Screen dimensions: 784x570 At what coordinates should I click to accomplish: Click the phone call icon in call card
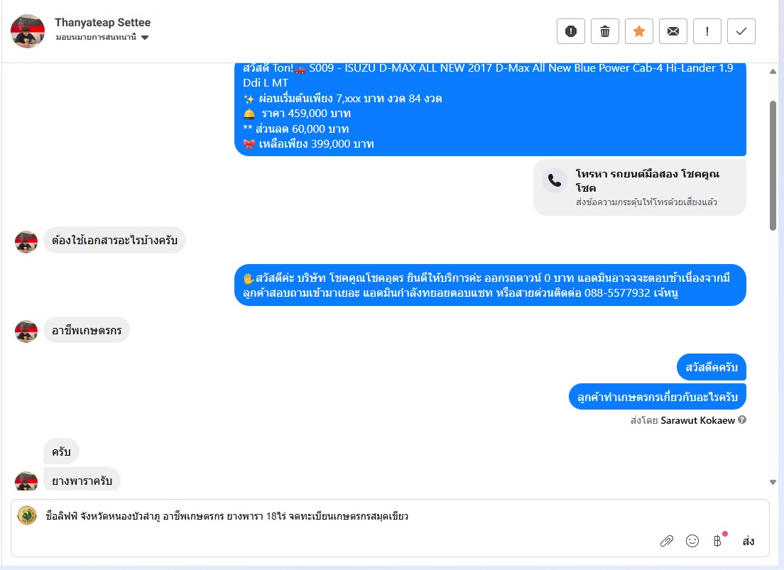(x=555, y=180)
